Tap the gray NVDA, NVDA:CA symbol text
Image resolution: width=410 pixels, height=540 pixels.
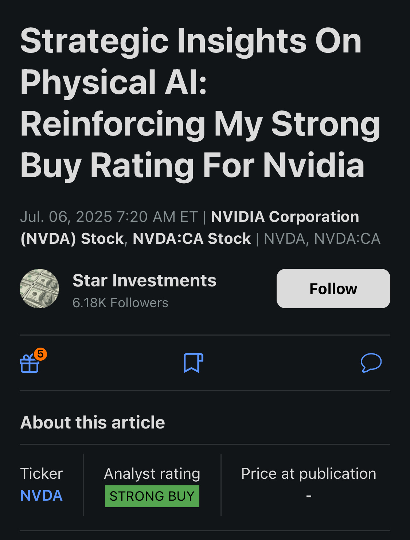(322, 239)
